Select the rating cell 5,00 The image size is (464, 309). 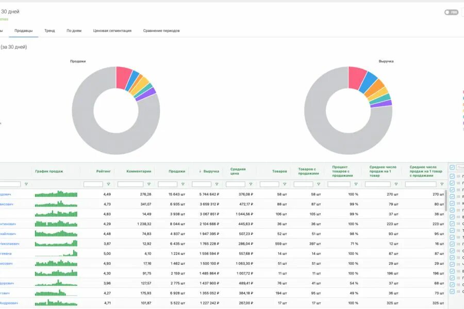[x=107, y=254]
